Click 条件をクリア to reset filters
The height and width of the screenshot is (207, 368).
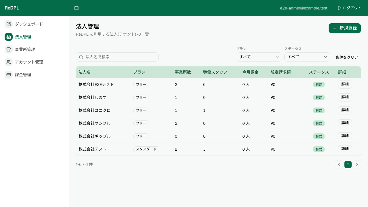347,57
